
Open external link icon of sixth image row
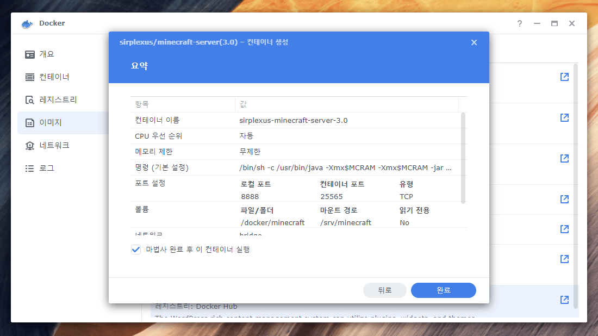click(564, 259)
